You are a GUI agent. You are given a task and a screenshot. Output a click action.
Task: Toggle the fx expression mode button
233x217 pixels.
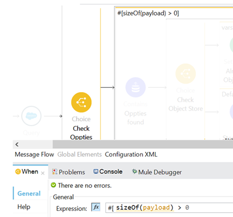[x=96, y=207]
